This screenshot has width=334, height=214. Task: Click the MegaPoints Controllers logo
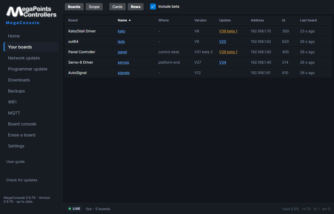coord(31,12)
